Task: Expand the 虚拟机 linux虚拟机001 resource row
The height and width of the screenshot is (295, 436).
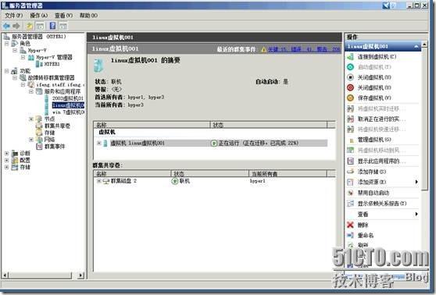Action: [x=98, y=143]
